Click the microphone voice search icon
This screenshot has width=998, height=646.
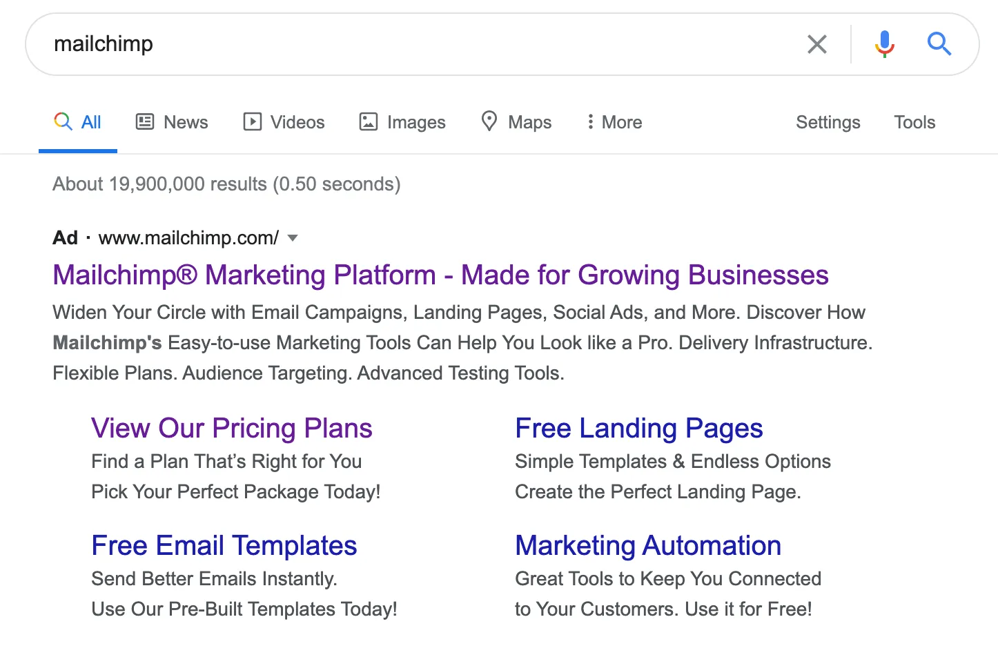tap(884, 43)
